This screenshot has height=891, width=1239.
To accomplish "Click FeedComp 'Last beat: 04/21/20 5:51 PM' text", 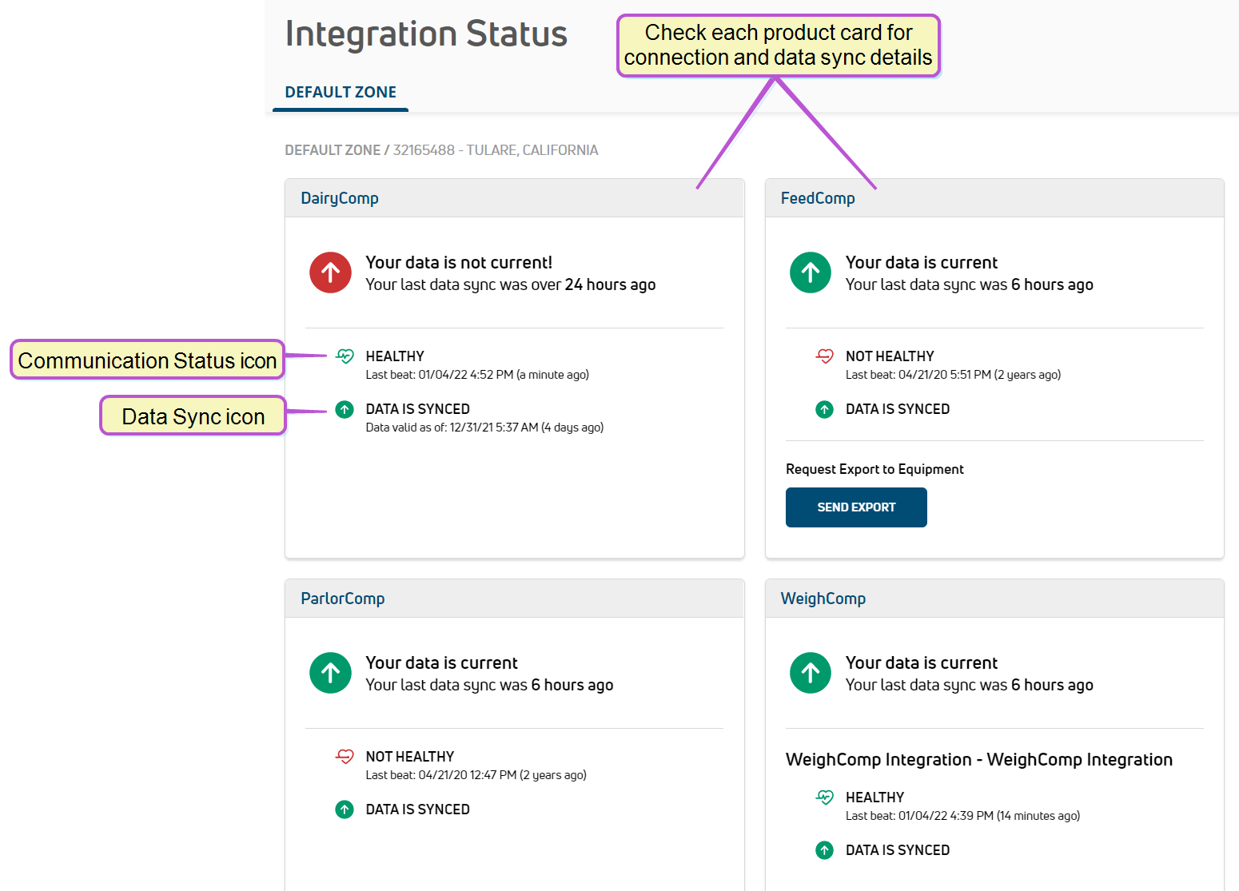I will point(954,375).
